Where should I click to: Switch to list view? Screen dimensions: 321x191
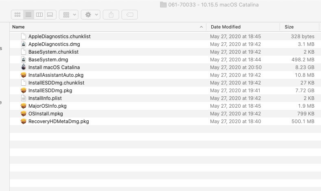coord(28,15)
